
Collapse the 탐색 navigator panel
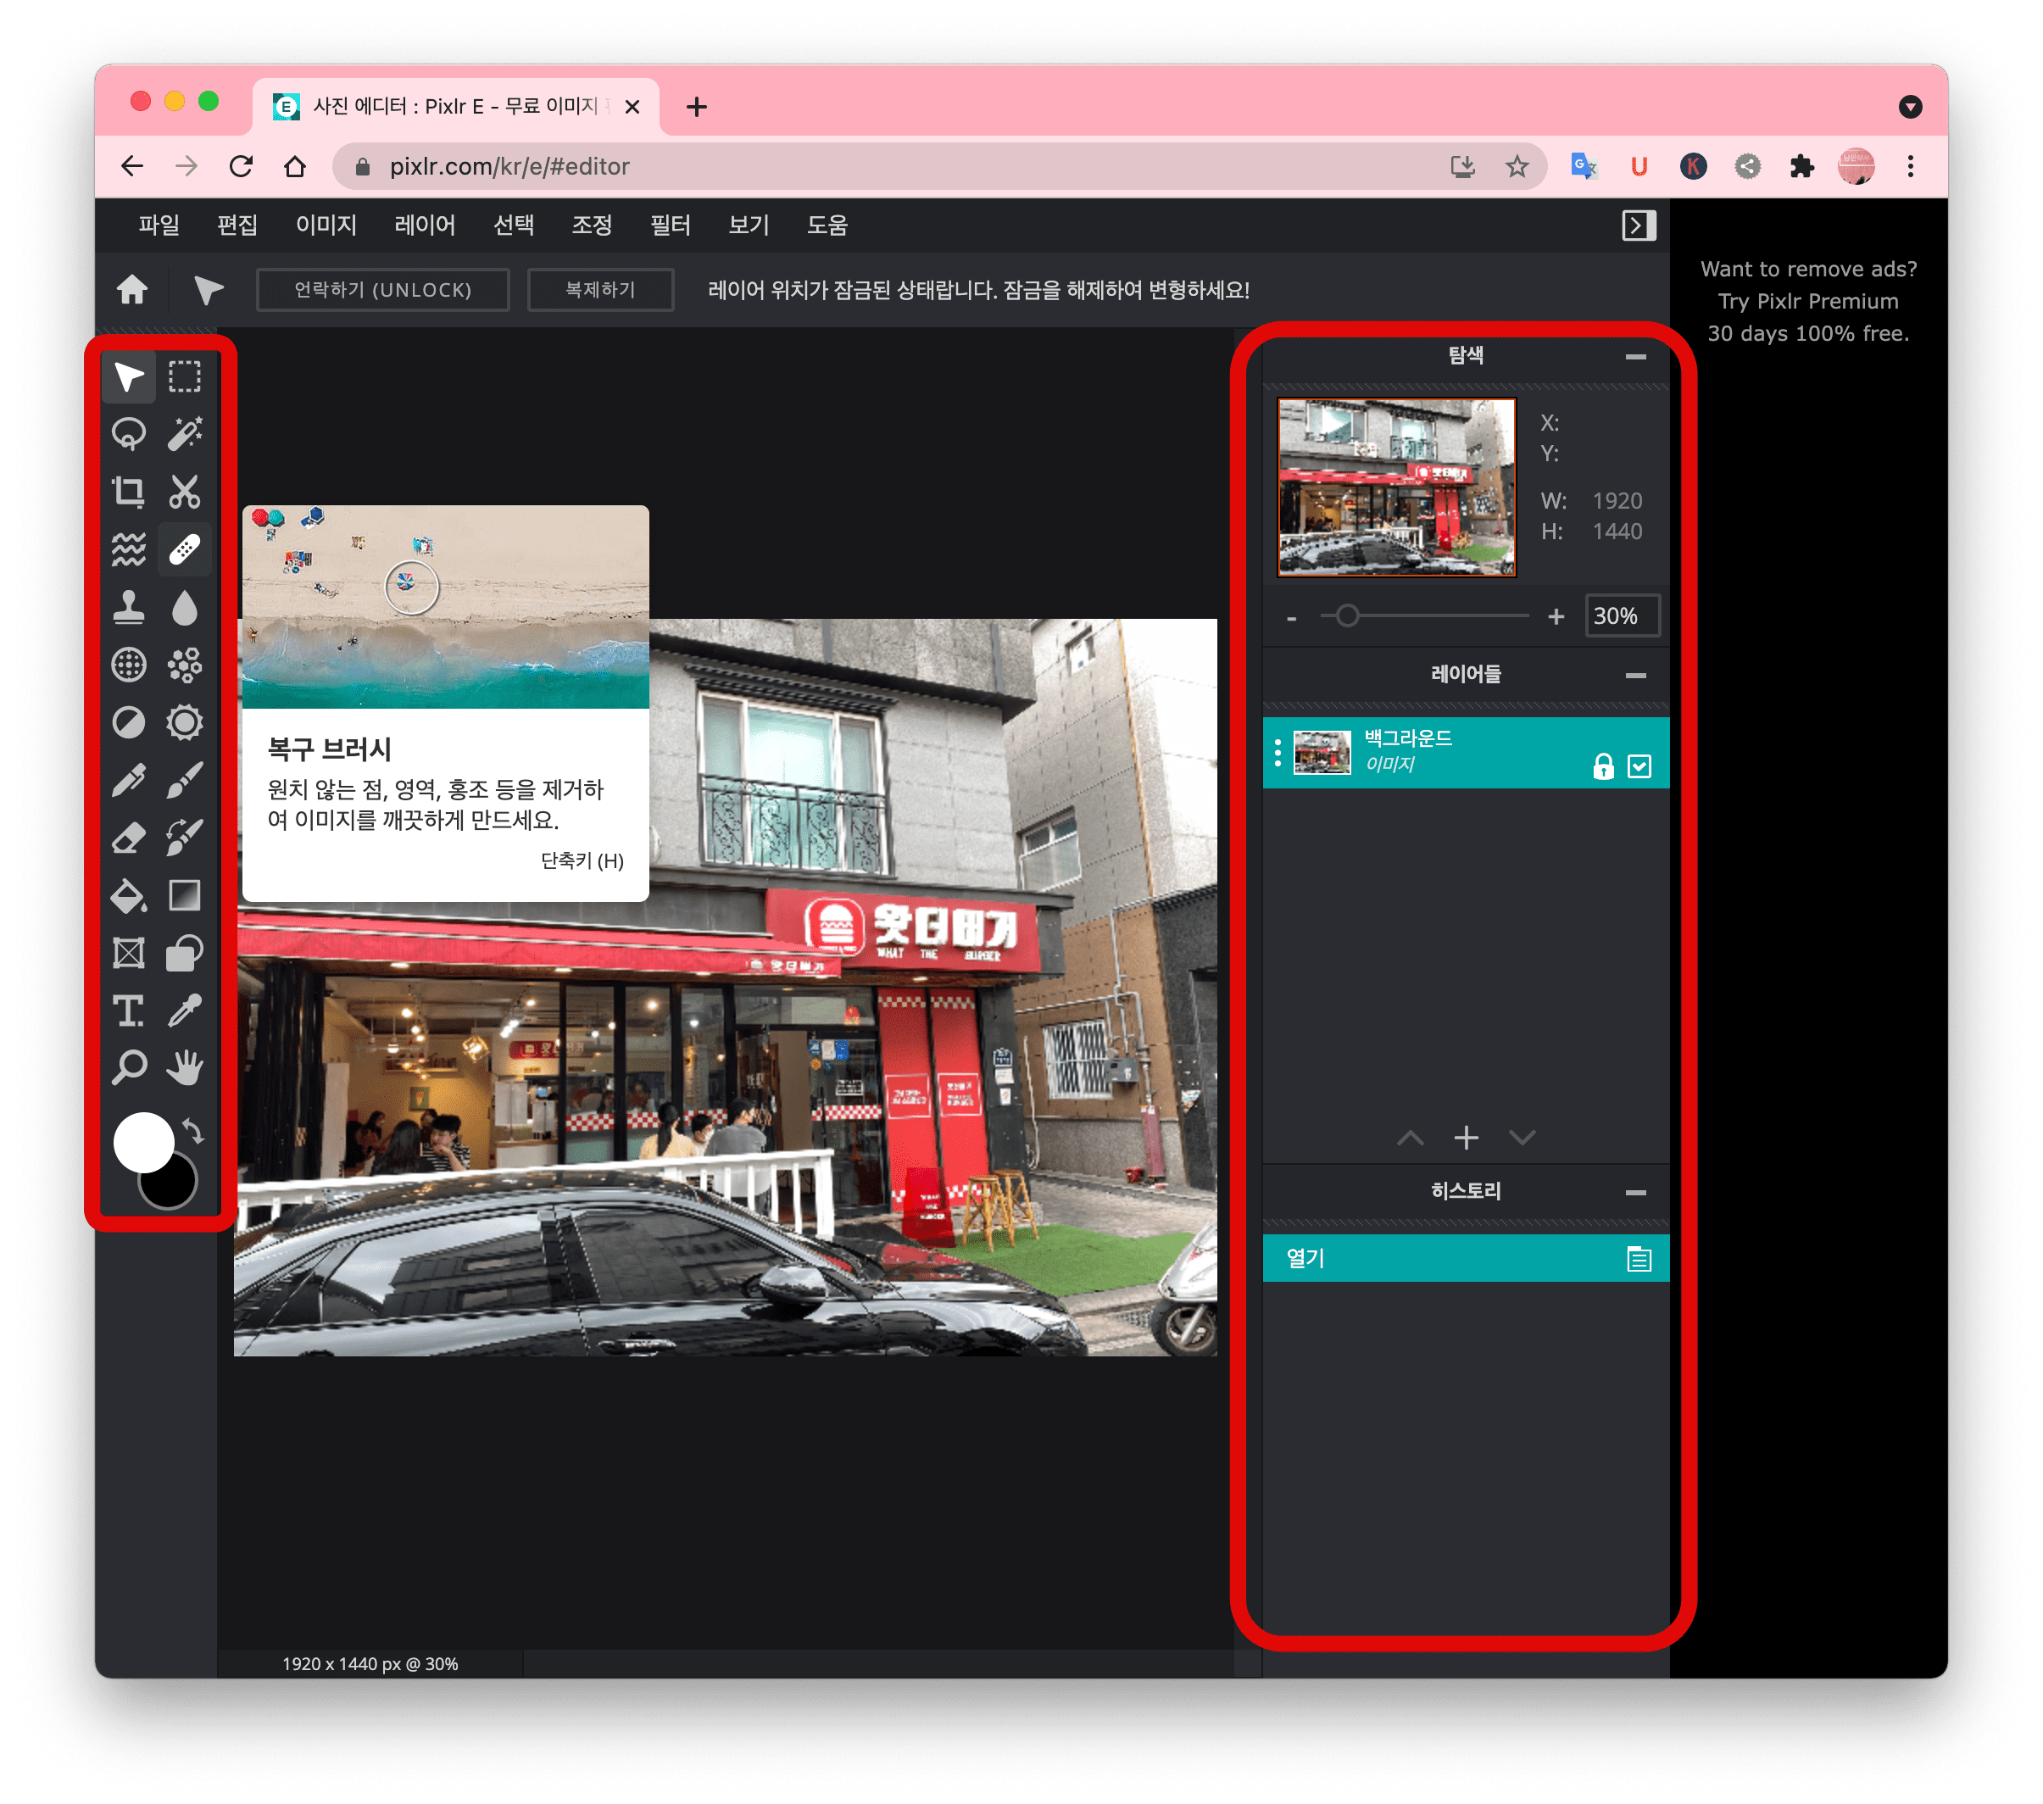tap(1635, 357)
